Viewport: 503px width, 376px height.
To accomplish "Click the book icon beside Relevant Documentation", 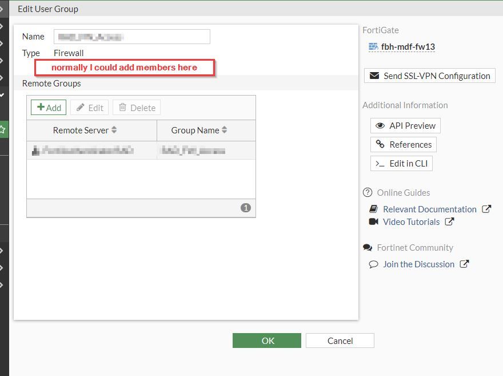I will [x=374, y=209].
